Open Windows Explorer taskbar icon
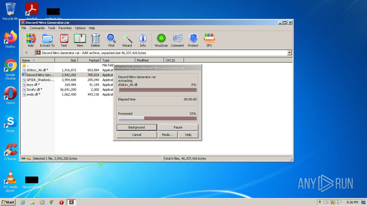The width and height of the screenshot is (367, 206). (x=32, y=202)
